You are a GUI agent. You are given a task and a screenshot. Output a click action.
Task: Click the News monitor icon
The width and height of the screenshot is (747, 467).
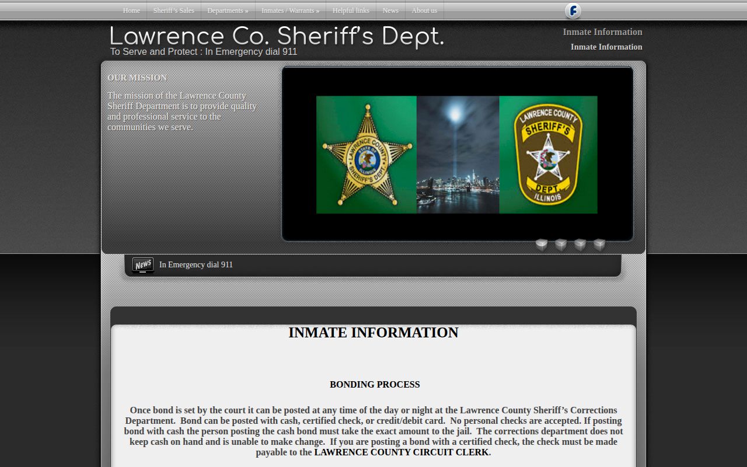coord(143,265)
